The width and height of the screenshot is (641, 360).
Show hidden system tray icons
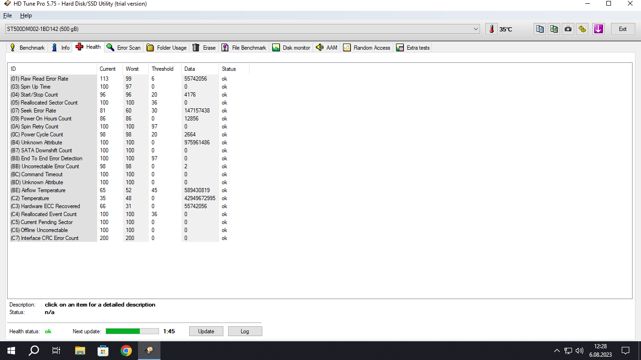(557, 351)
